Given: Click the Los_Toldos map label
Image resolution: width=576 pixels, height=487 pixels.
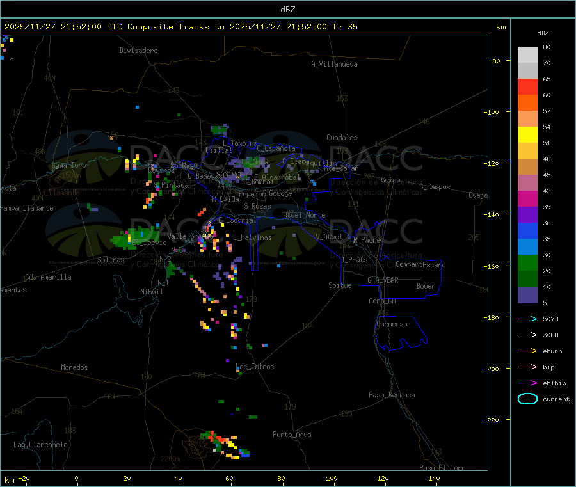Looking at the screenshot, I should (255, 367).
